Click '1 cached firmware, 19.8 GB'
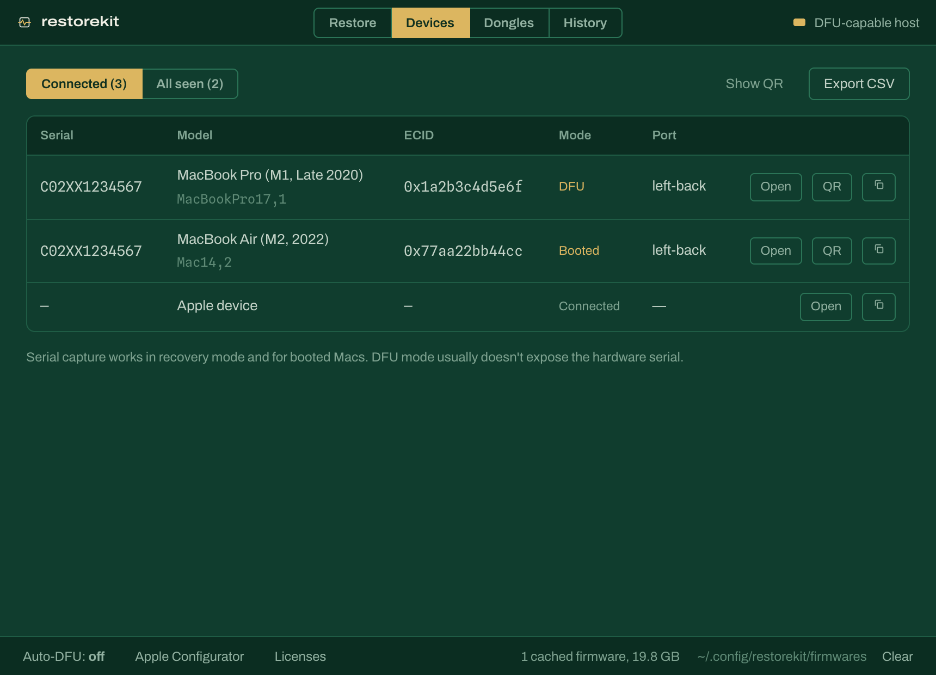 point(600,656)
